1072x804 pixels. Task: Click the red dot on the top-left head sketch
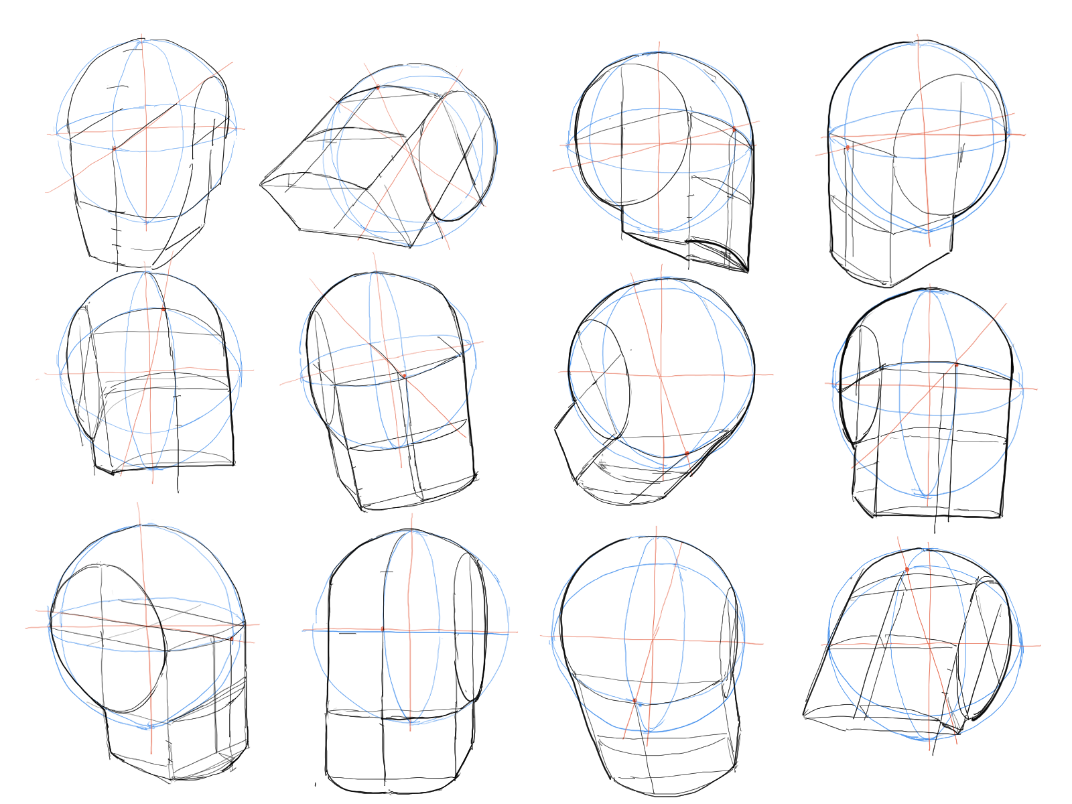tap(114, 148)
